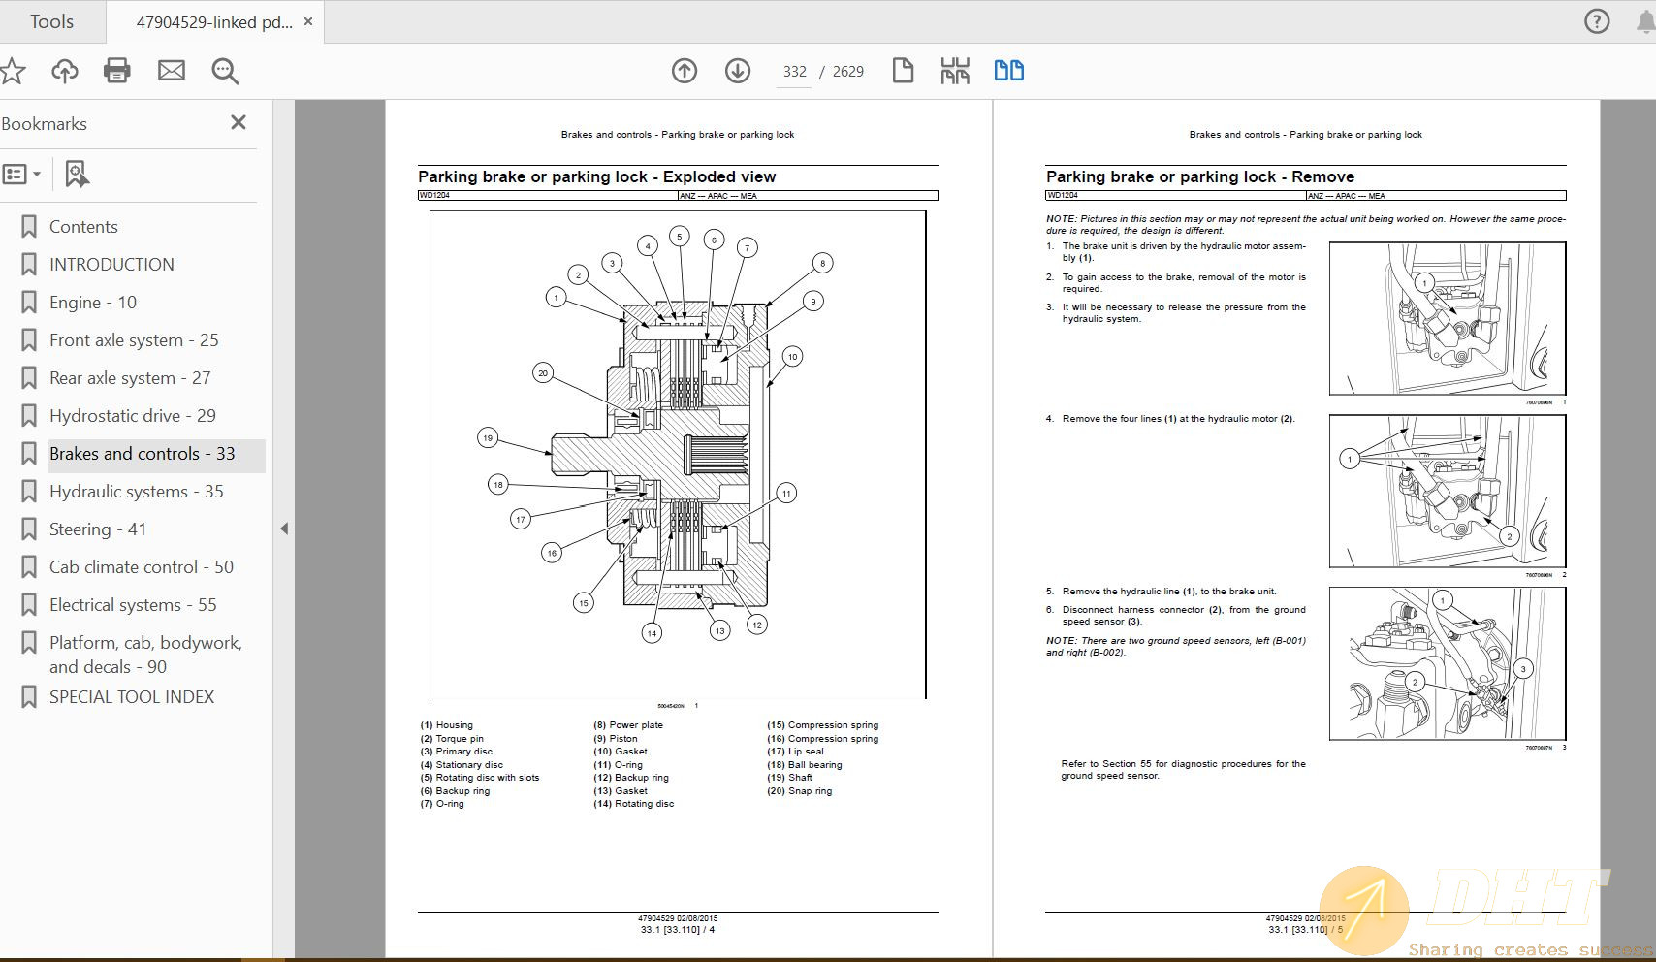This screenshot has height=962, width=1656.
Task: Click bookmark icon beside INTRODUCTION
Action: point(29,265)
